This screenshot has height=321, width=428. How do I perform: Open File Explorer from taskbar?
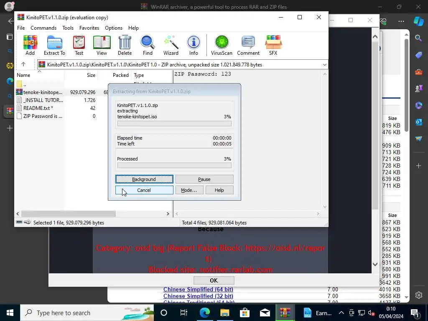coord(224,313)
